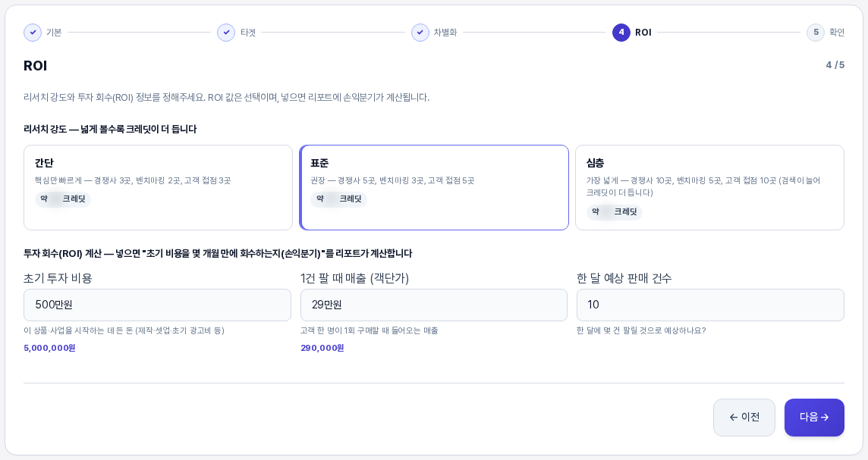Go to the 차별화 step label

[x=445, y=33]
